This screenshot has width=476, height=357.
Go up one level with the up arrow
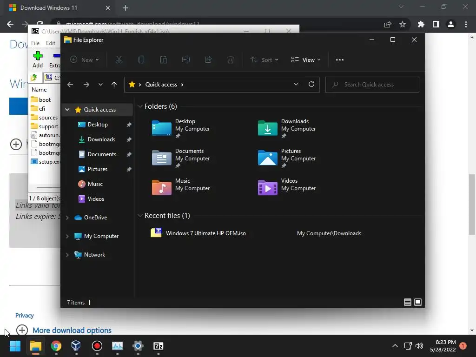click(114, 85)
